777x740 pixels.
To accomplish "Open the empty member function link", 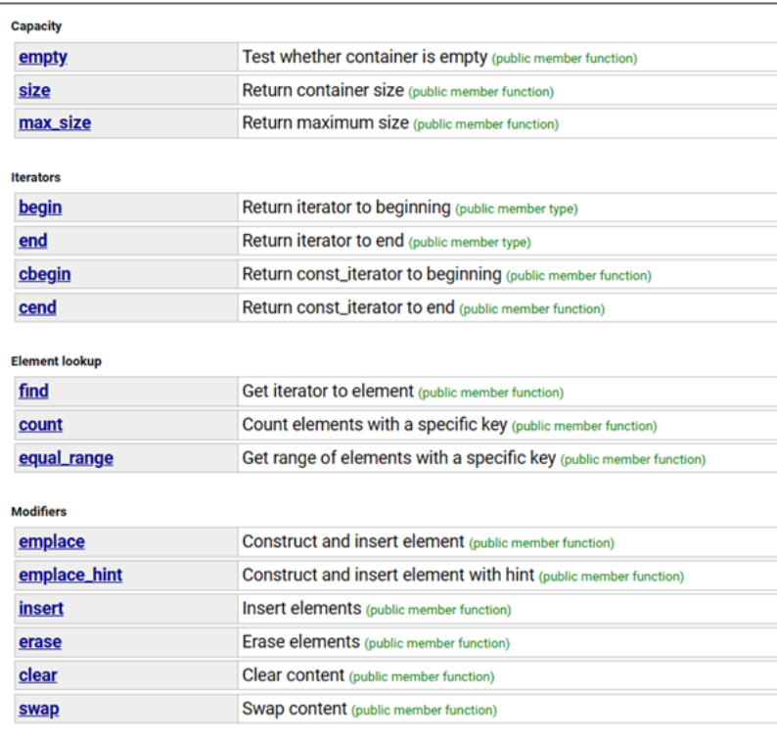I will [x=43, y=57].
